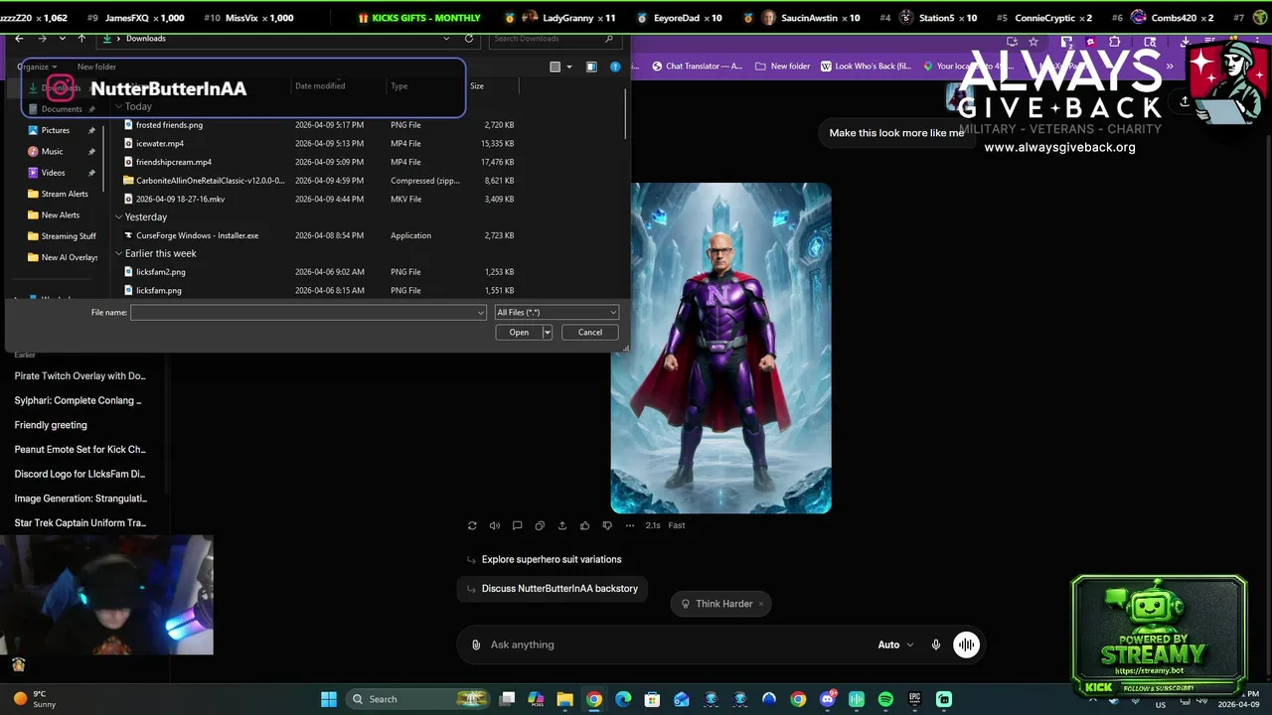Open the generated superhero image
This screenshot has width=1272, height=715.
click(720, 348)
